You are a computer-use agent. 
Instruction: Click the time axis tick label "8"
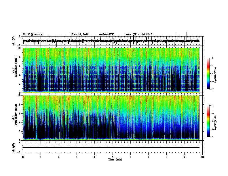pos(166,157)
